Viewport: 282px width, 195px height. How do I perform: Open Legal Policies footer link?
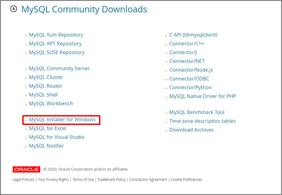[23, 179]
